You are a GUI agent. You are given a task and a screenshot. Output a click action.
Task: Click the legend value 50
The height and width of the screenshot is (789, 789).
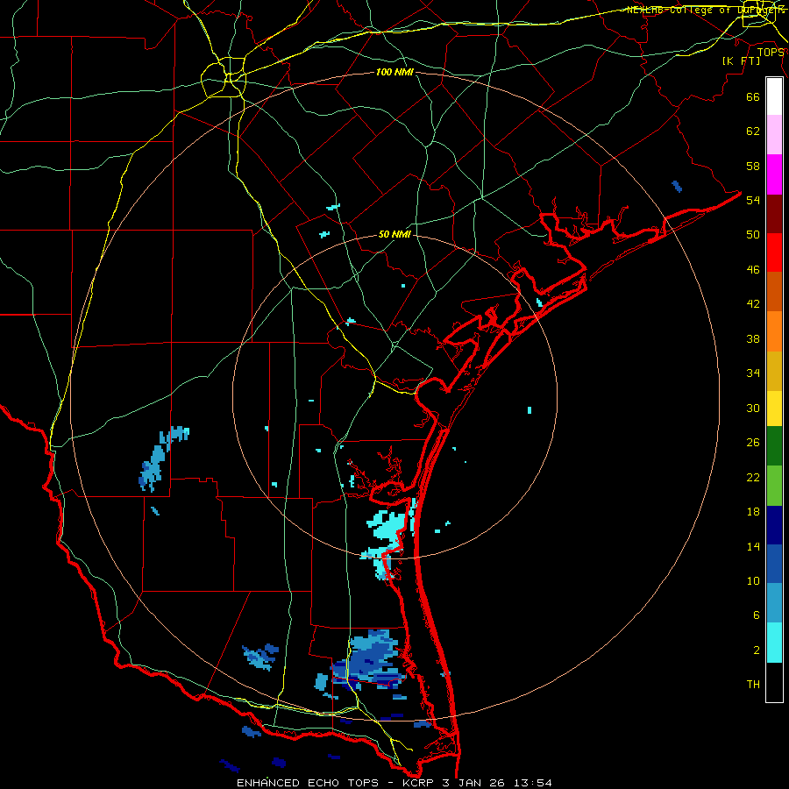pos(753,235)
